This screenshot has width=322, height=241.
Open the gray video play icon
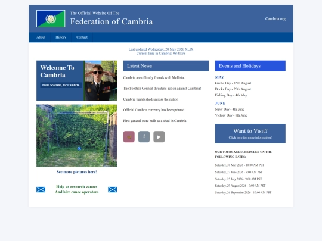159,137
